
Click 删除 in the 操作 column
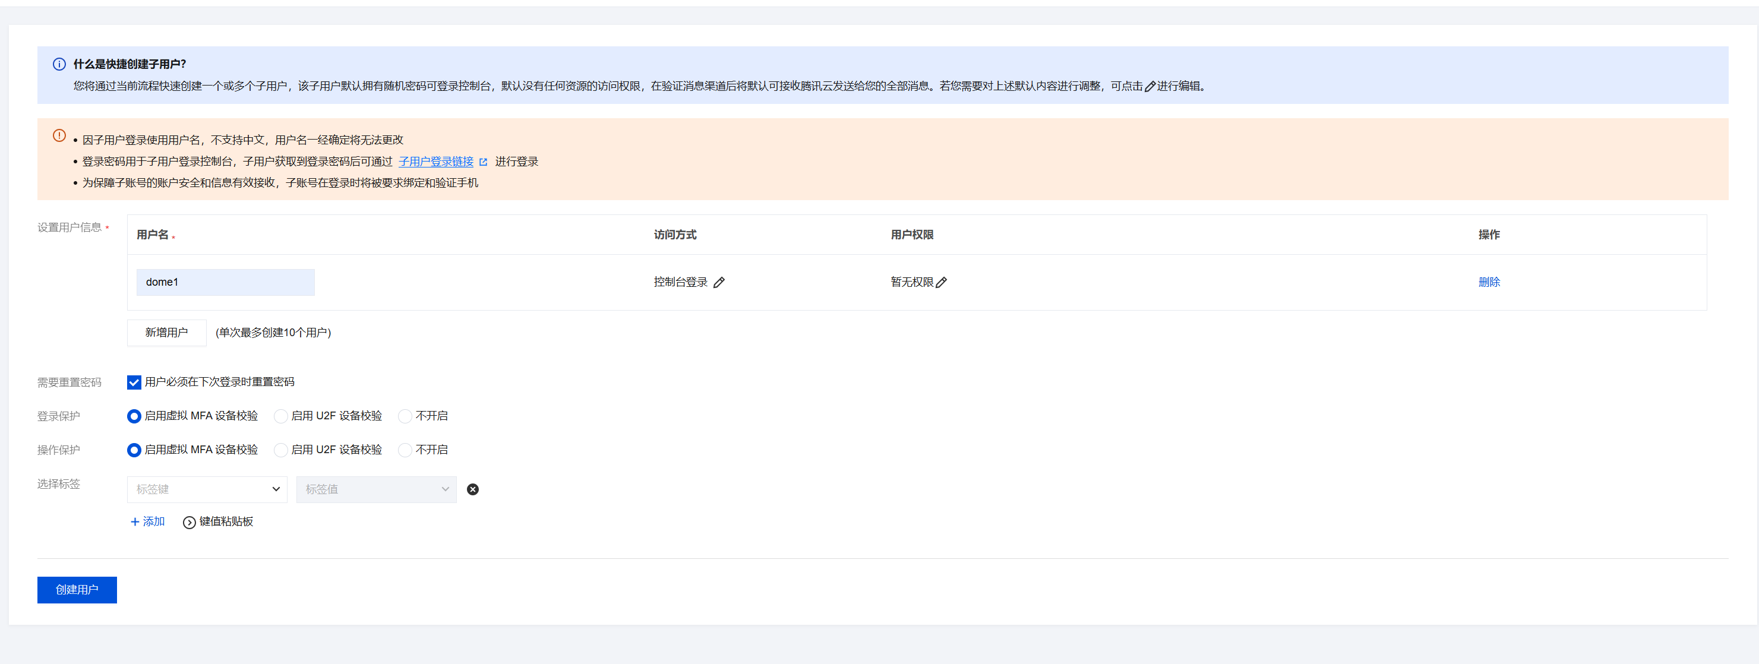point(1489,282)
